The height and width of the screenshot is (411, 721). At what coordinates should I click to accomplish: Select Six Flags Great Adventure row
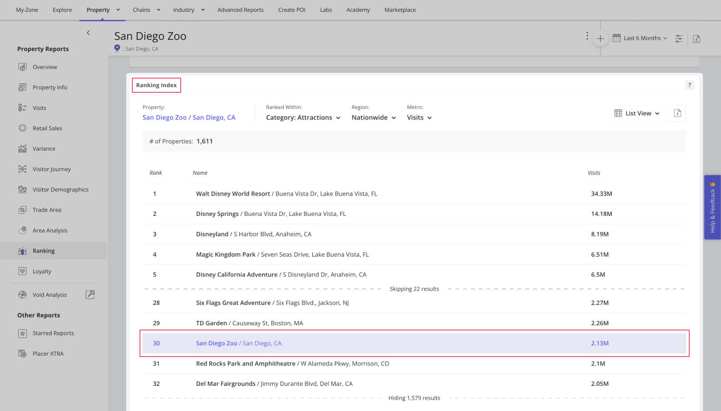tap(414, 303)
